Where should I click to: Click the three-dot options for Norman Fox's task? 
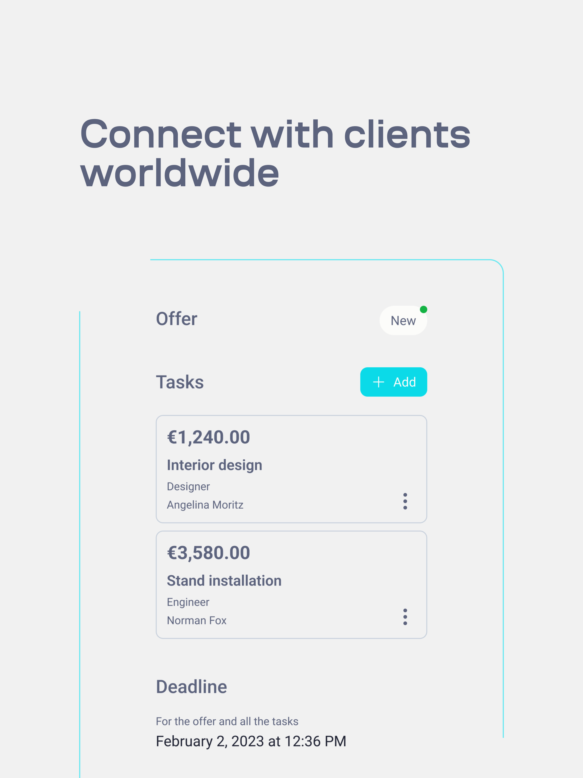coord(405,616)
